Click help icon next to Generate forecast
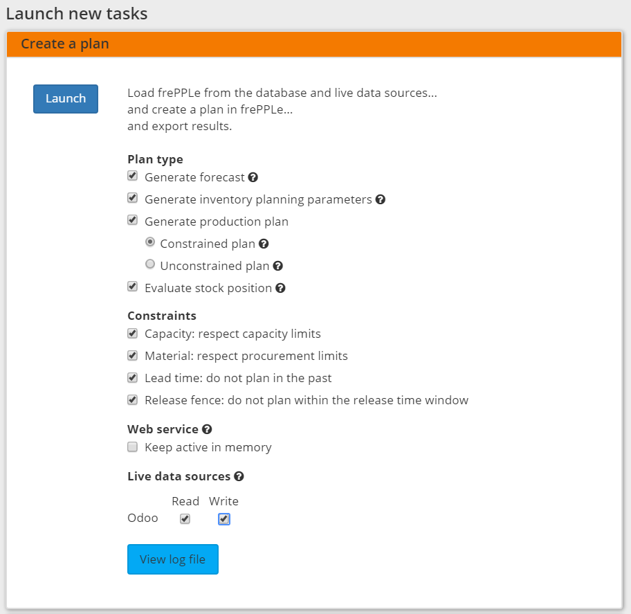The image size is (631, 614). 253,177
